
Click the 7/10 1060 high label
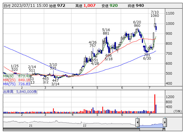pyautogui.click(x=155, y=14)
